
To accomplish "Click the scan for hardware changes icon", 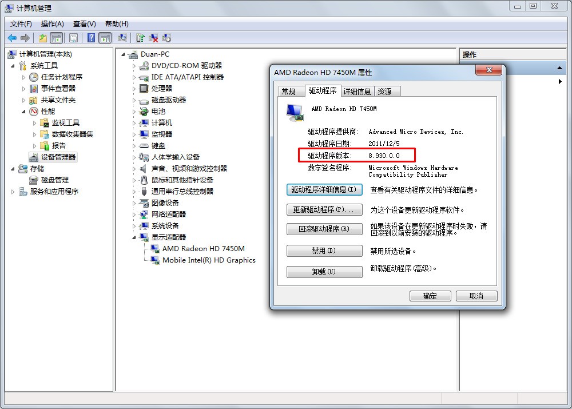I will (x=122, y=38).
